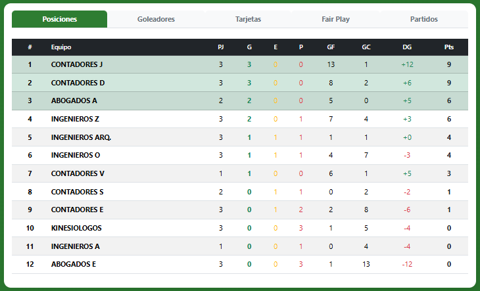Click the GC column header

[366, 47]
